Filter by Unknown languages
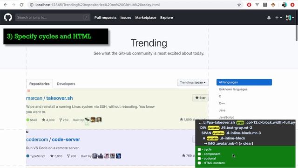The image size is (298, 168). tap(233, 89)
